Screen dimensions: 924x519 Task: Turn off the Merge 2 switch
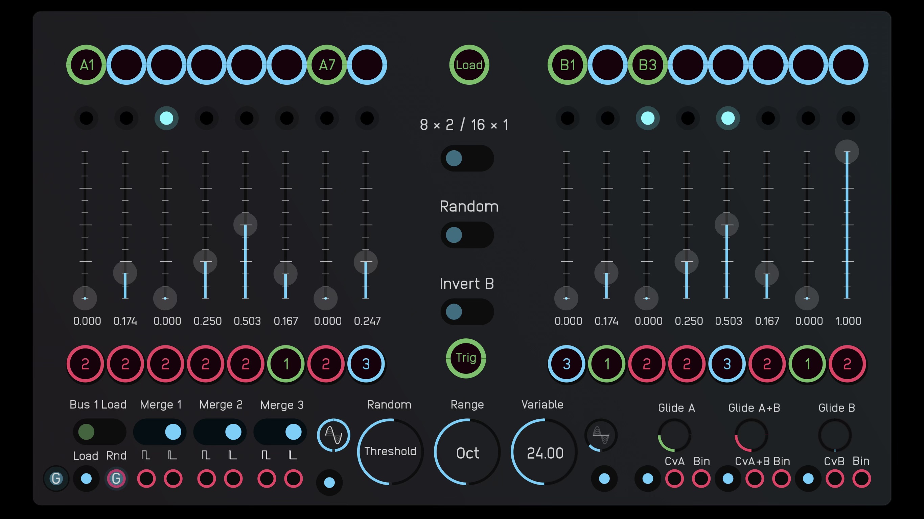point(220,432)
